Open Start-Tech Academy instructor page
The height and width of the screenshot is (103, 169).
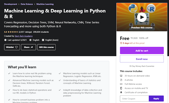pyautogui.click(x=24, y=36)
